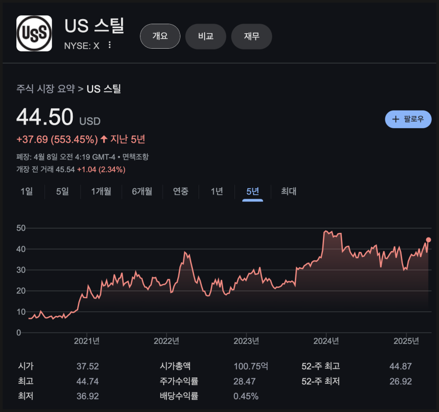Switch to the 비교 tab
Viewport: 439px width, 412px height.
pos(206,36)
